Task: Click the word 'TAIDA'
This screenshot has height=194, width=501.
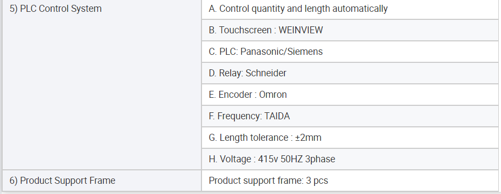Action: pyautogui.click(x=277, y=116)
